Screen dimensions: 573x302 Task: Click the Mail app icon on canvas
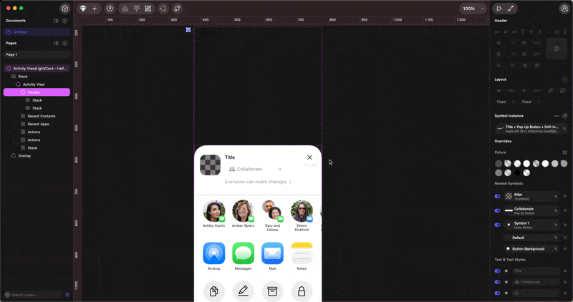tap(272, 253)
